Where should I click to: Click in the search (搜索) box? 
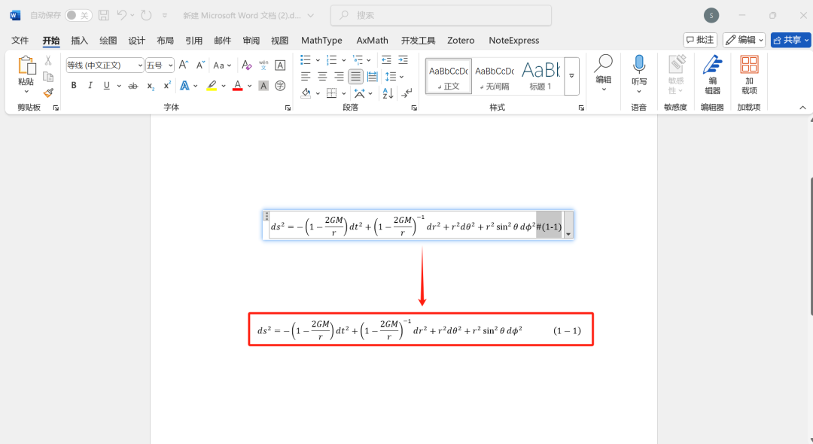[x=441, y=15]
